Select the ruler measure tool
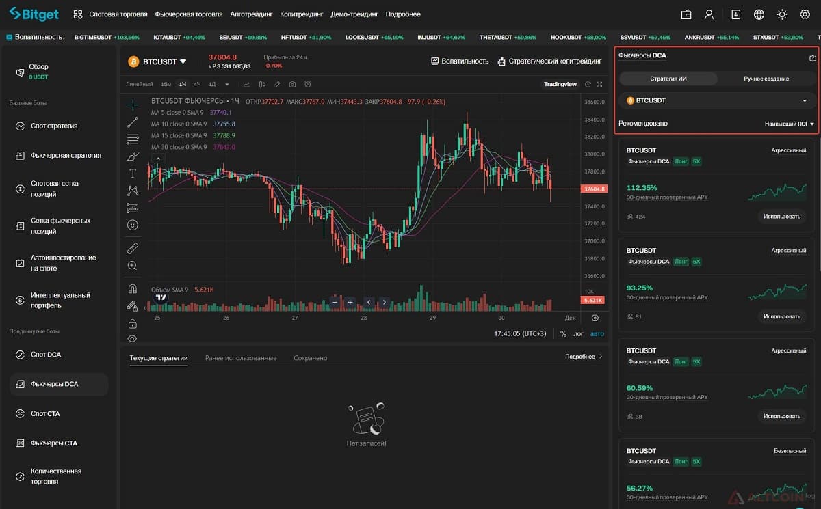 click(133, 247)
